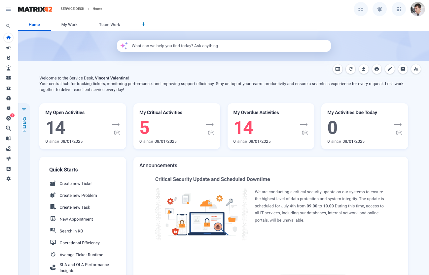Click the dashboard layout toolbar icon
Image resolution: width=429 pixels, height=275 pixels.
[338, 69]
